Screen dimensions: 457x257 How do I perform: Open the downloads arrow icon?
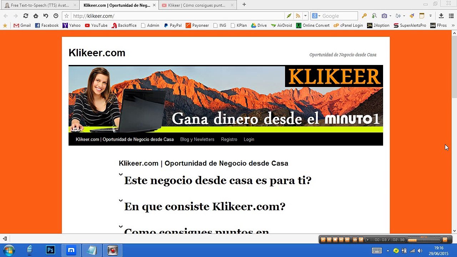441,16
